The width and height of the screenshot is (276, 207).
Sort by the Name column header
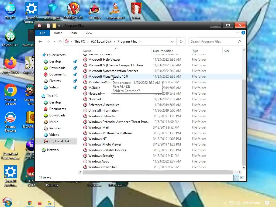[x=116, y=51]
